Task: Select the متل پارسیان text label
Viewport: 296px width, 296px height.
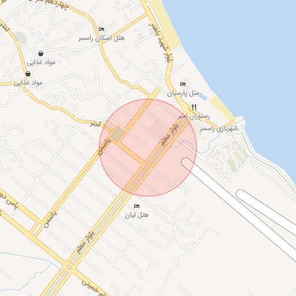Action: point(183,94)
